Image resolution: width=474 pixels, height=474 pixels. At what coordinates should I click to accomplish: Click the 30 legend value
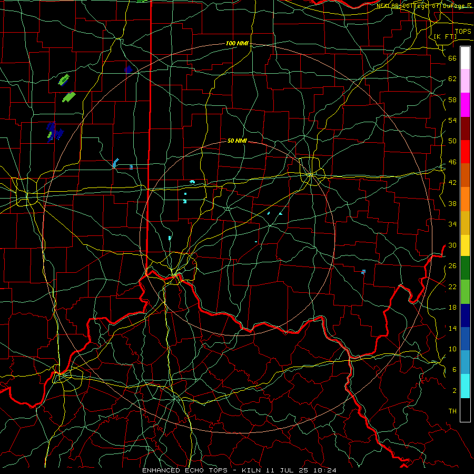(x=452, y=245)
